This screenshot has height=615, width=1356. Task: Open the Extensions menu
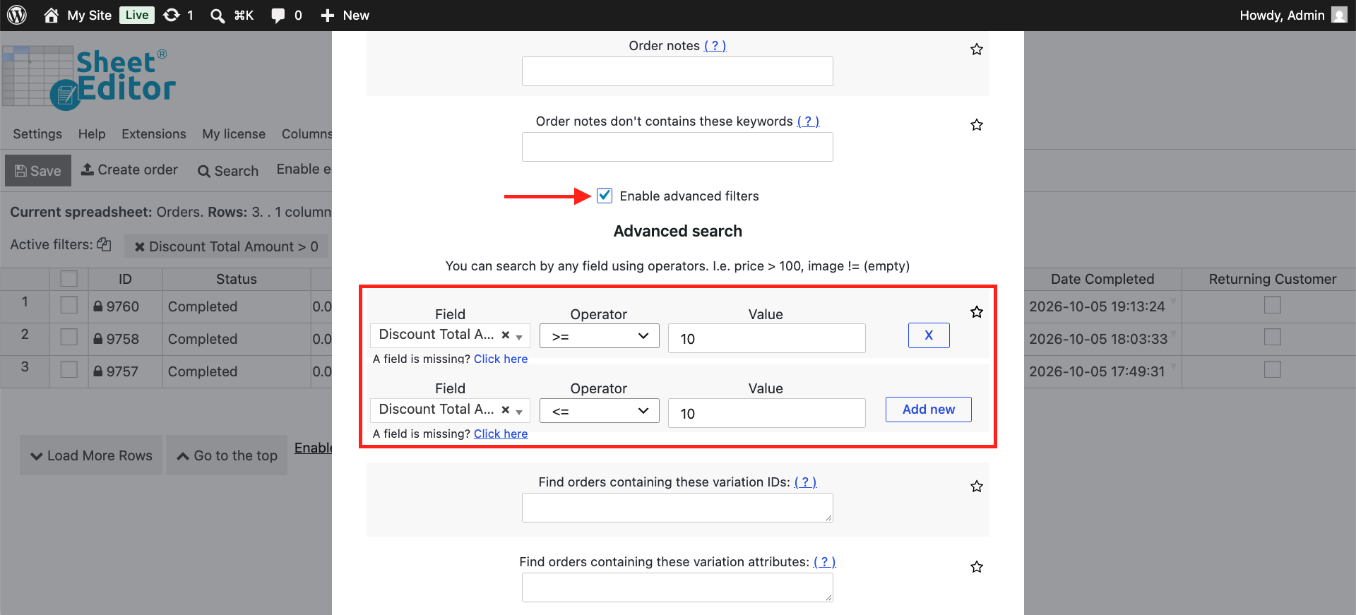(x=154, y=134)
